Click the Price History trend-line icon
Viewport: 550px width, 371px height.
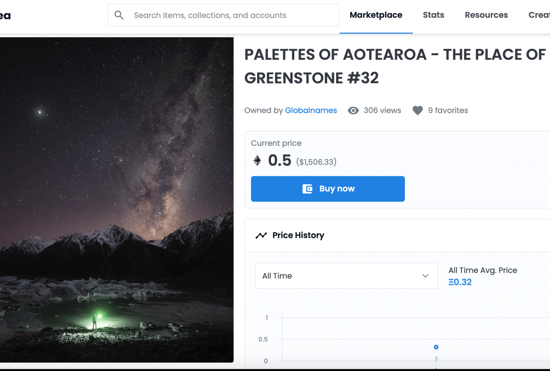[261, 236]
